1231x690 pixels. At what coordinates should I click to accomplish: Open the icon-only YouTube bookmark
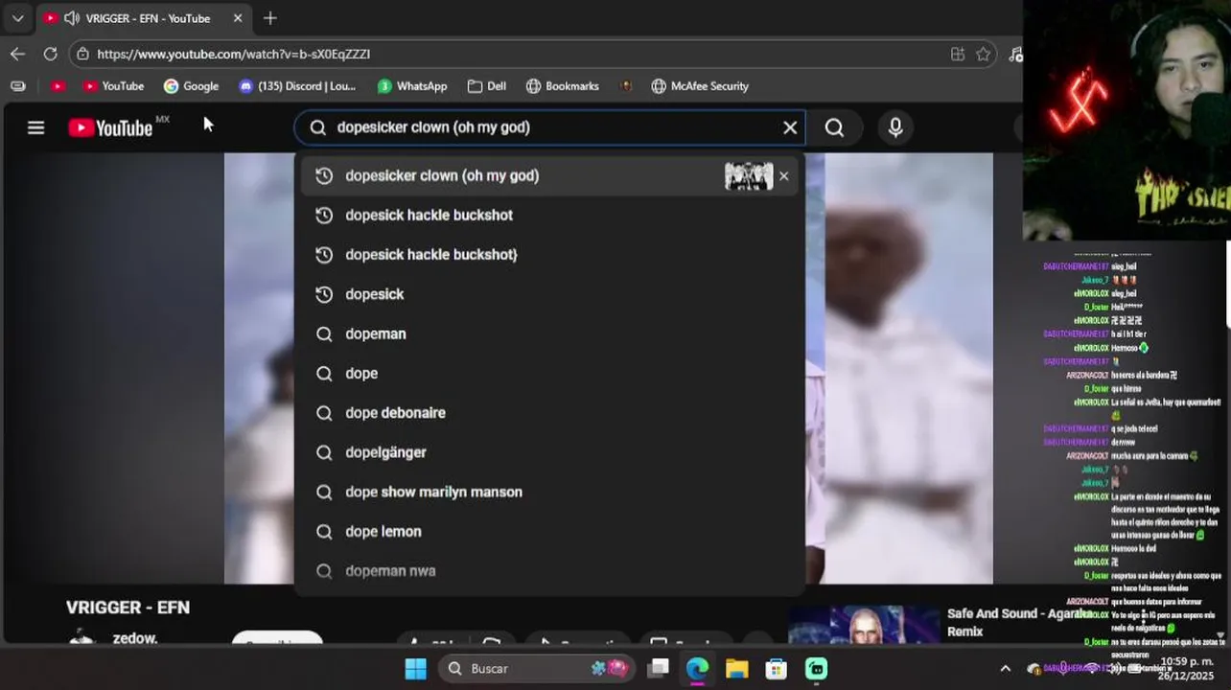coord(58,86)
